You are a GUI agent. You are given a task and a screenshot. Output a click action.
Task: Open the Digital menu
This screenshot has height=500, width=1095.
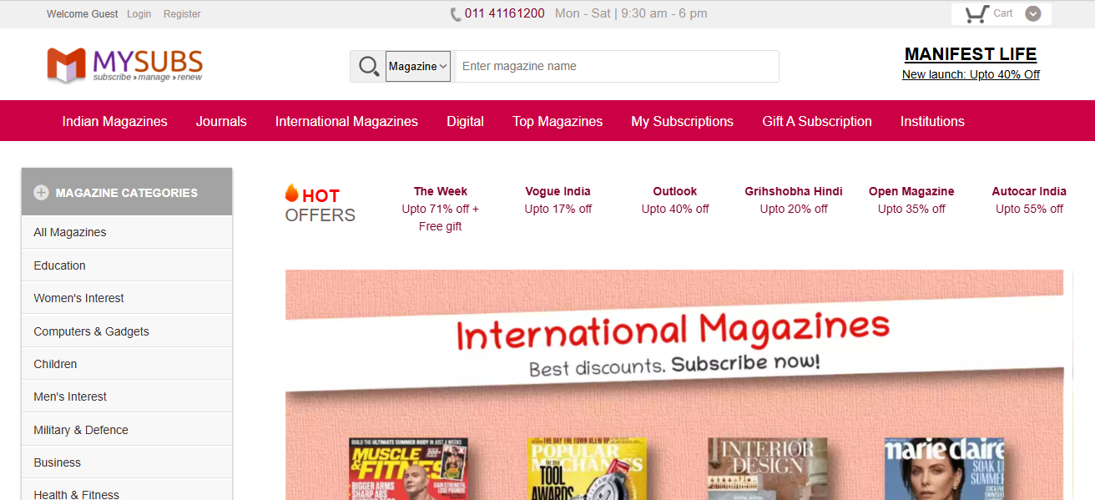[x=465, y=121]
